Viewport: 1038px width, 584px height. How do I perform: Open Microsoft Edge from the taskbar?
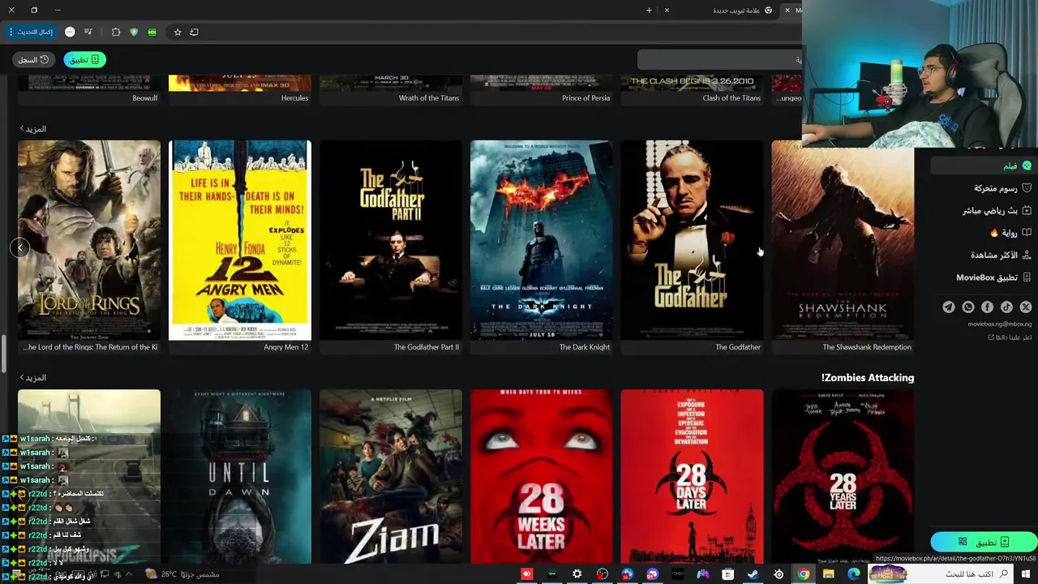pyautogui.click(x=853, y=574)
